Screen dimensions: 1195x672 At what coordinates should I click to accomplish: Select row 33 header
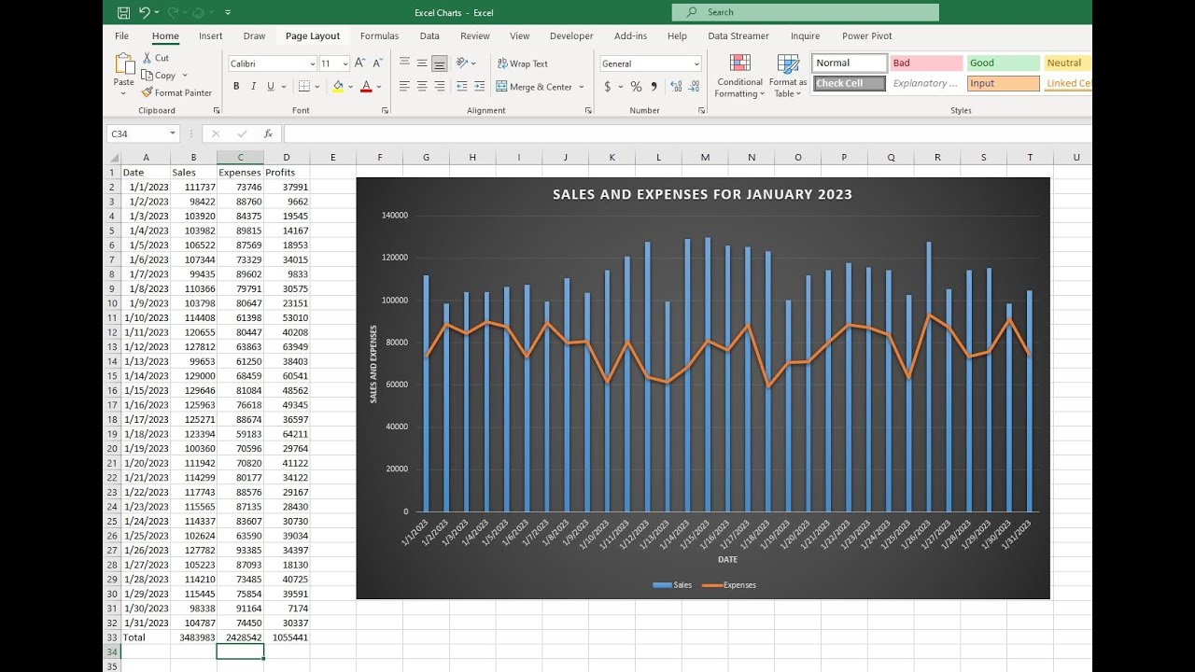coord(112,637)
